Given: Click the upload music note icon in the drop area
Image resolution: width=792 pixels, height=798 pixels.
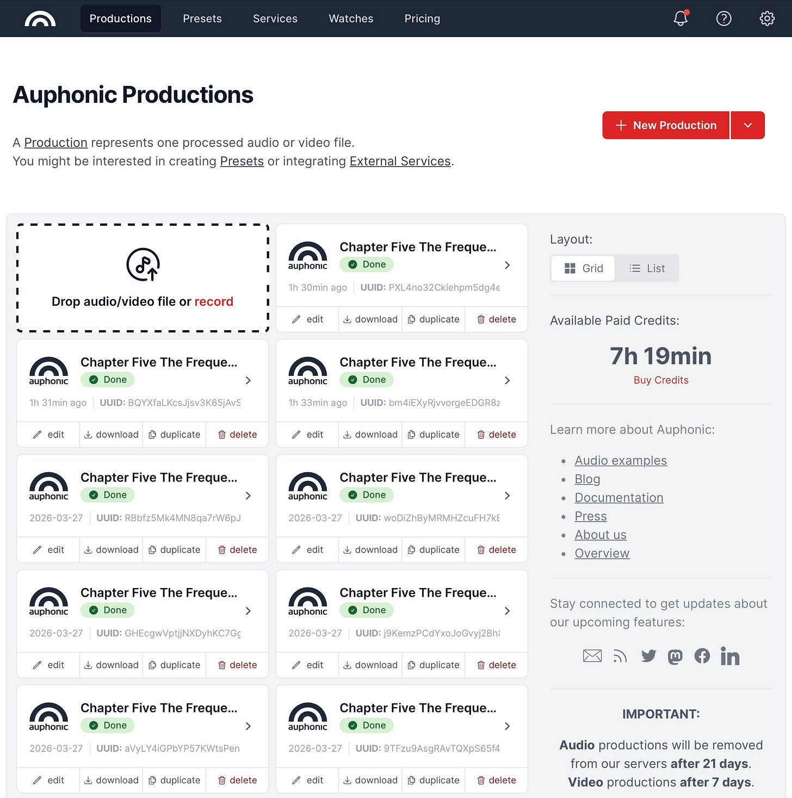Looking at the screenshot, I should [x=143, y=264].
